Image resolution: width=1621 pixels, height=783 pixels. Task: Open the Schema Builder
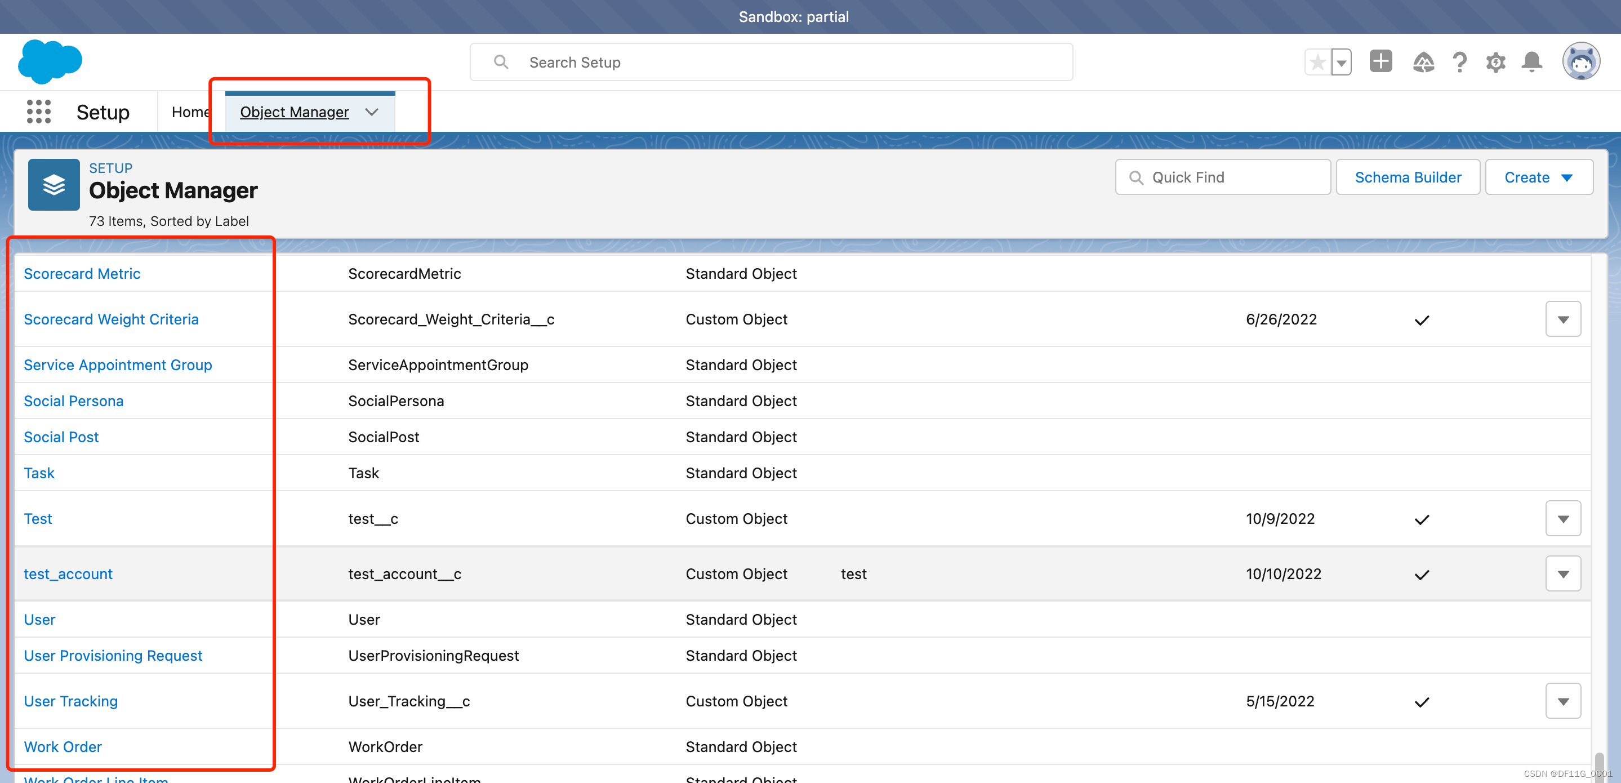(1408, 177)
